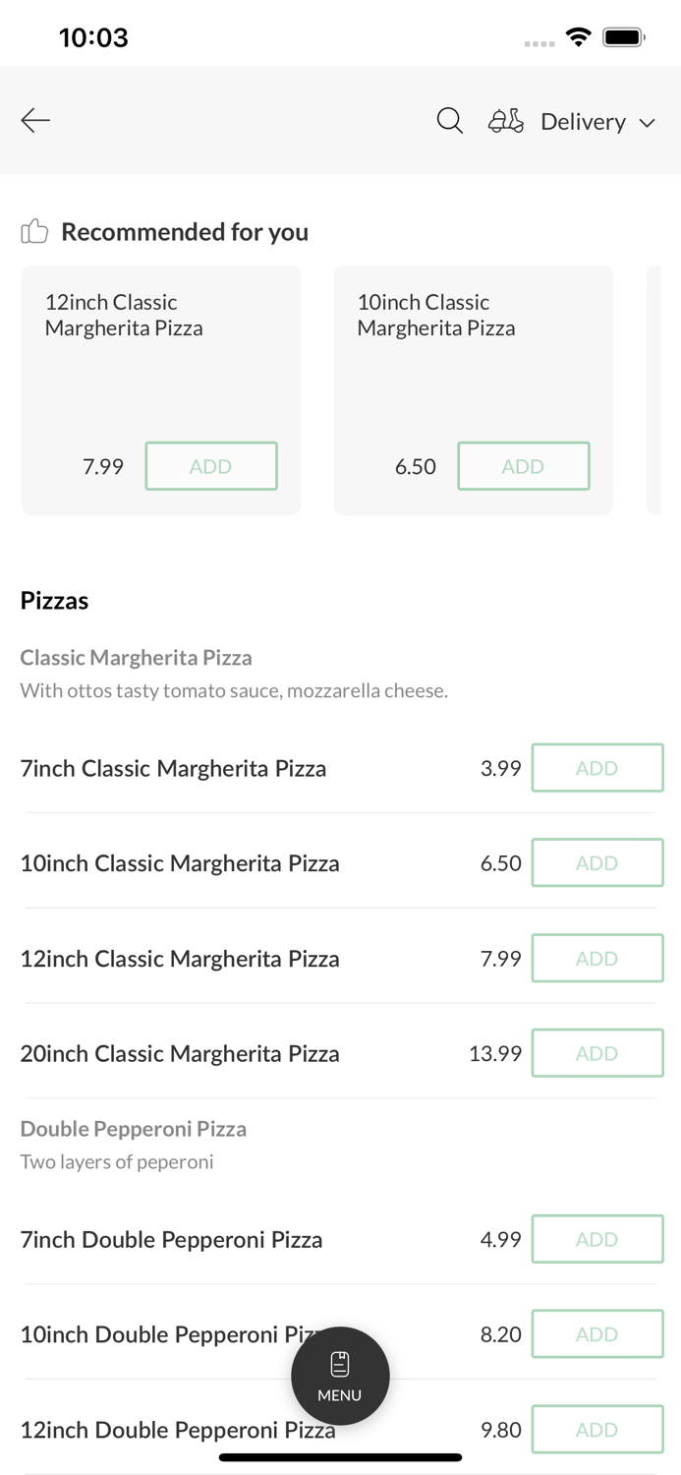The height and width of the screenshot is (1475, 681).
Task: Click the thumbs-up recommendation icon
Action: point(33,231)
